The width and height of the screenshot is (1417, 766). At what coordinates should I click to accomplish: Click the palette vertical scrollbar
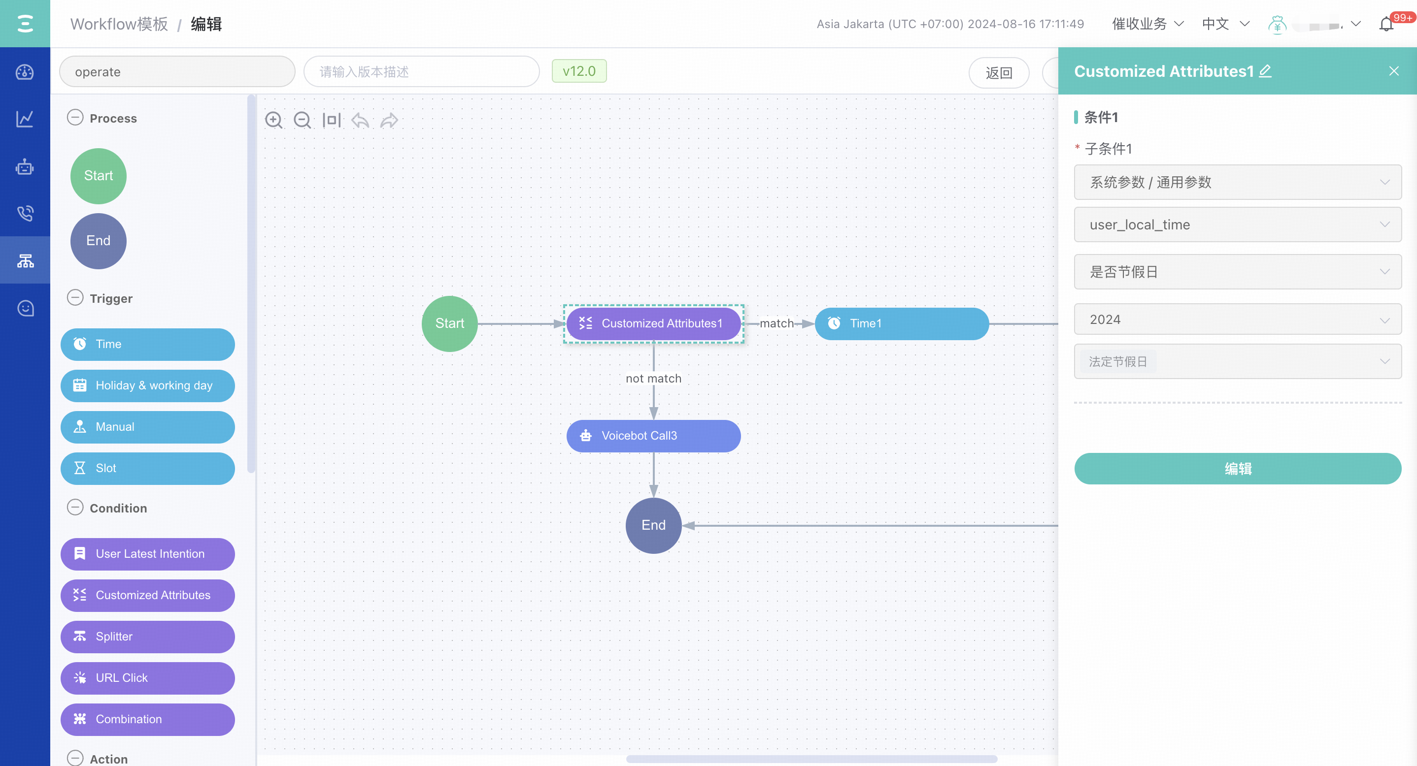(x=251, y=284)
